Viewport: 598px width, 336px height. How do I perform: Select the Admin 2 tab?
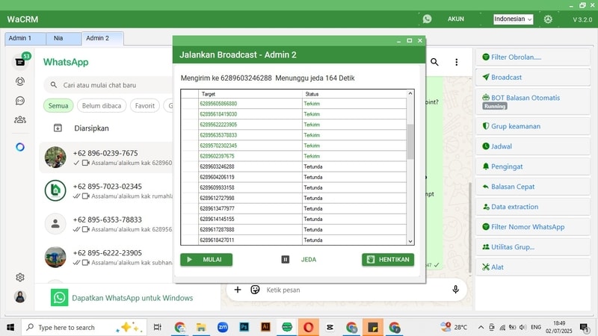click(102, 38)
